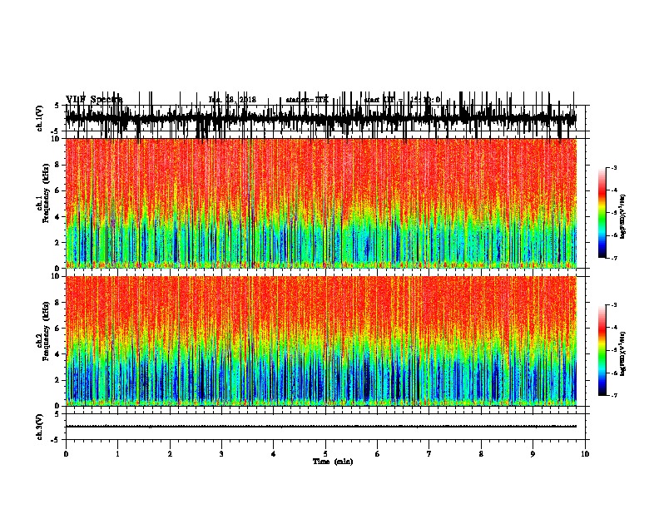Click time axis tick label '9'
This screenshot has width=659, height=509.
(533, 454)
